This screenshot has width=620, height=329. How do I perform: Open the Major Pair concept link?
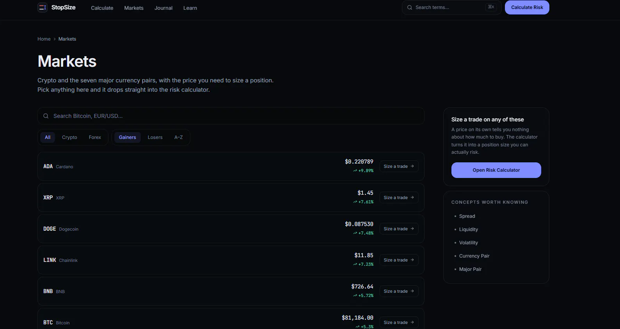click(470, 269)
